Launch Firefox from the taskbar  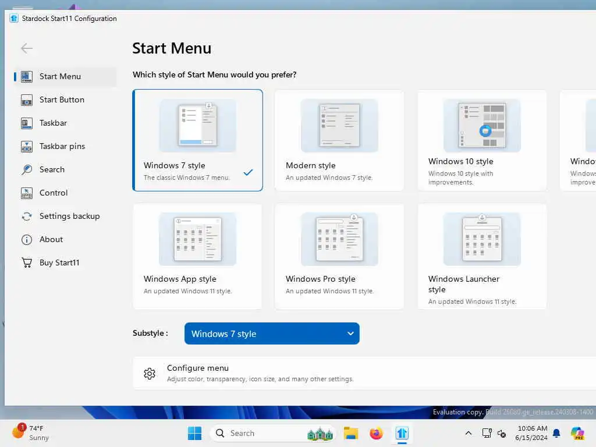[376, 433]
